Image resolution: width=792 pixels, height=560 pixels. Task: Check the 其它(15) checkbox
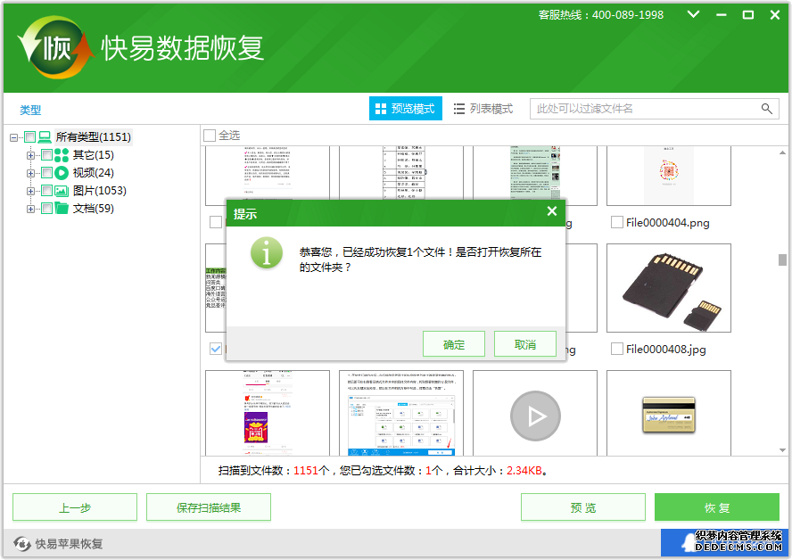click(46, 154)
